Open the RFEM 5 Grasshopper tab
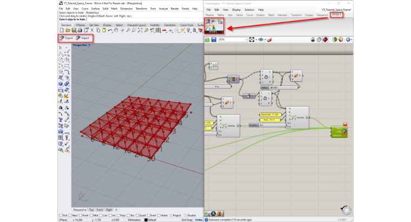 336,15
